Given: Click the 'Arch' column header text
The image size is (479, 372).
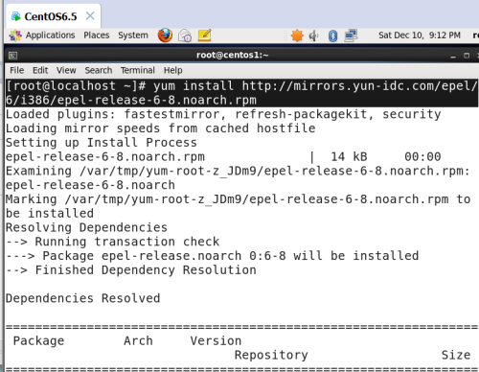Looking at the screenshot, I should 138,340.
